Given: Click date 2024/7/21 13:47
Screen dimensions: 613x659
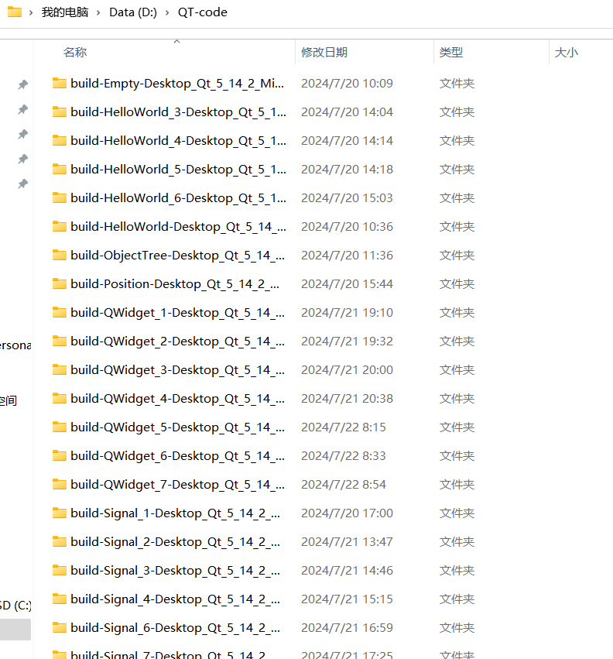Looking at the screenshot, I should 347,541.
